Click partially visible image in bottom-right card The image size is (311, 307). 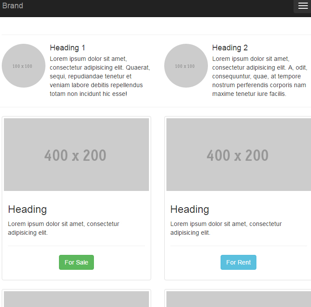click(x=238, y=299)
